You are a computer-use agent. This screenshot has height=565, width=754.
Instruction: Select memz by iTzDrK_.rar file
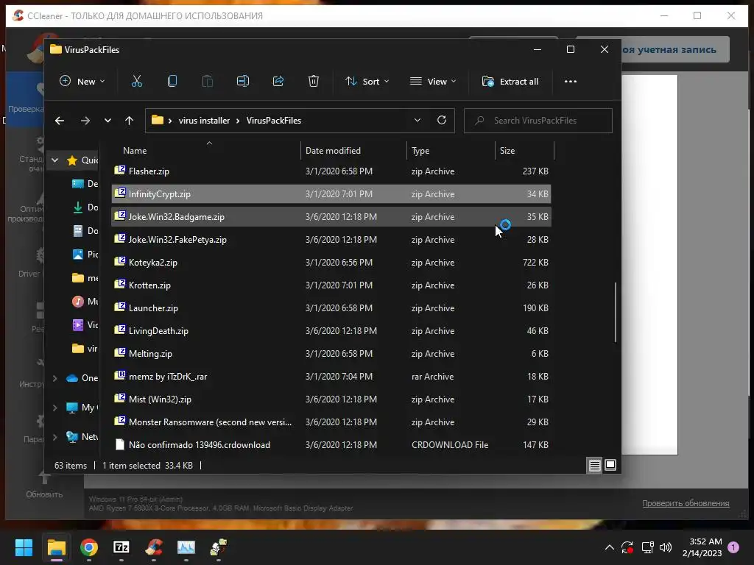pyautogui.click(x=331, y=377)
